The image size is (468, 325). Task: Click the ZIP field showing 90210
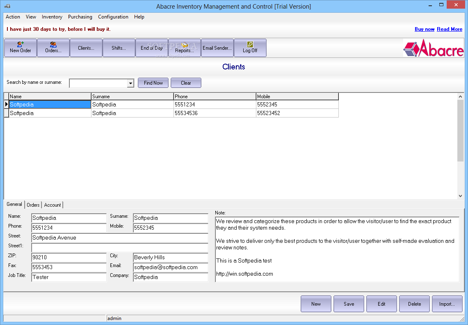click(x=69, y=258)
